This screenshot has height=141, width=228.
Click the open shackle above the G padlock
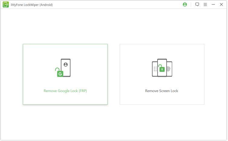(x=57, y=69)
